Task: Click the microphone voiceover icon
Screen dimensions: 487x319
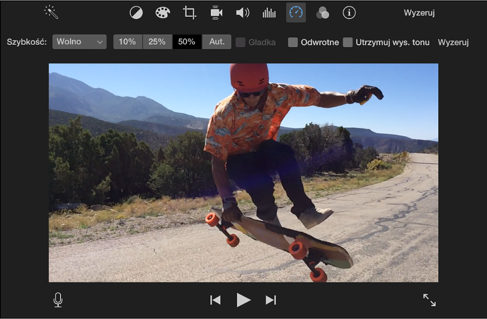Action: click(58, 300)
